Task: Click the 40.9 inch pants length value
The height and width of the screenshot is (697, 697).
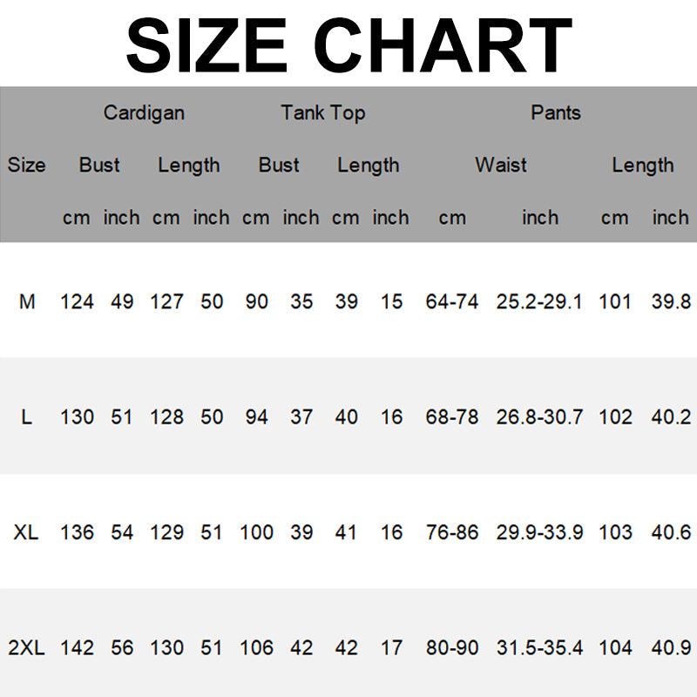Action: point(671,648)
